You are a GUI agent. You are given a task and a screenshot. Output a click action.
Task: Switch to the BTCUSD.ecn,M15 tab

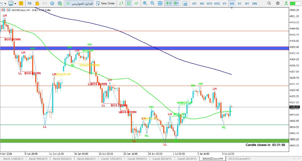click(239, 159)
